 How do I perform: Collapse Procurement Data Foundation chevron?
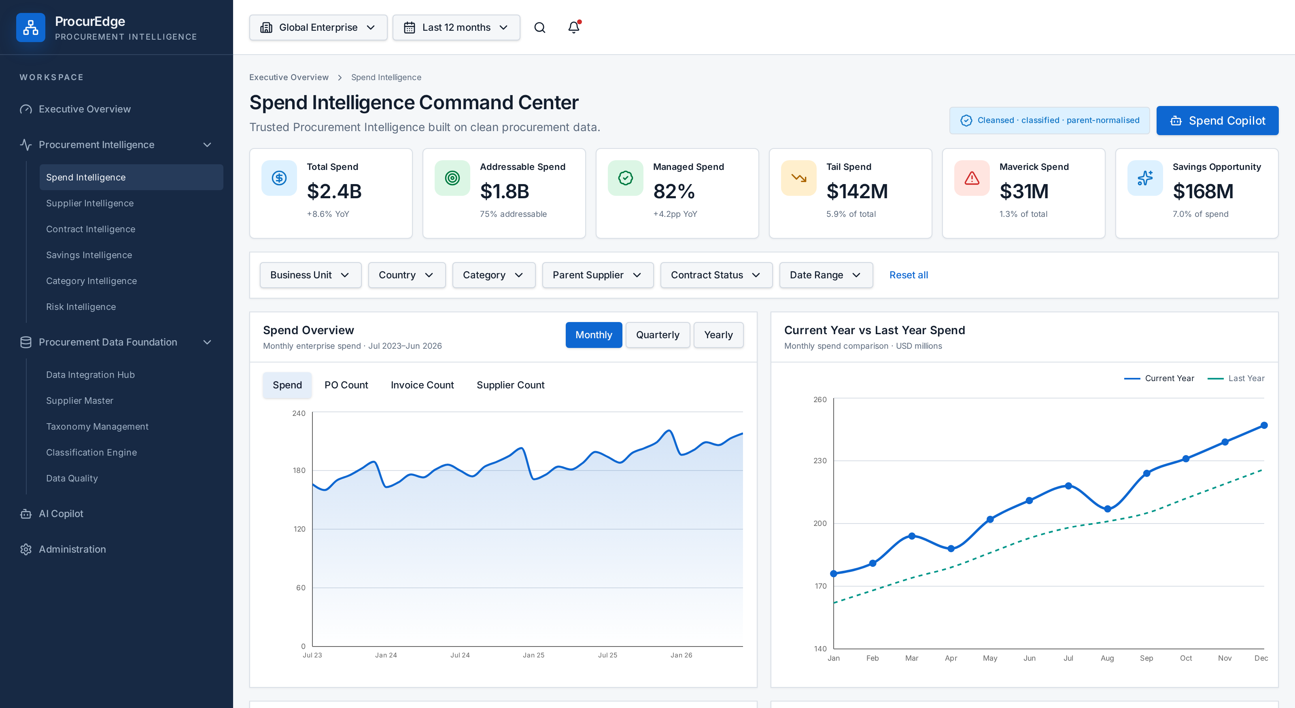[x=207, y=342]
